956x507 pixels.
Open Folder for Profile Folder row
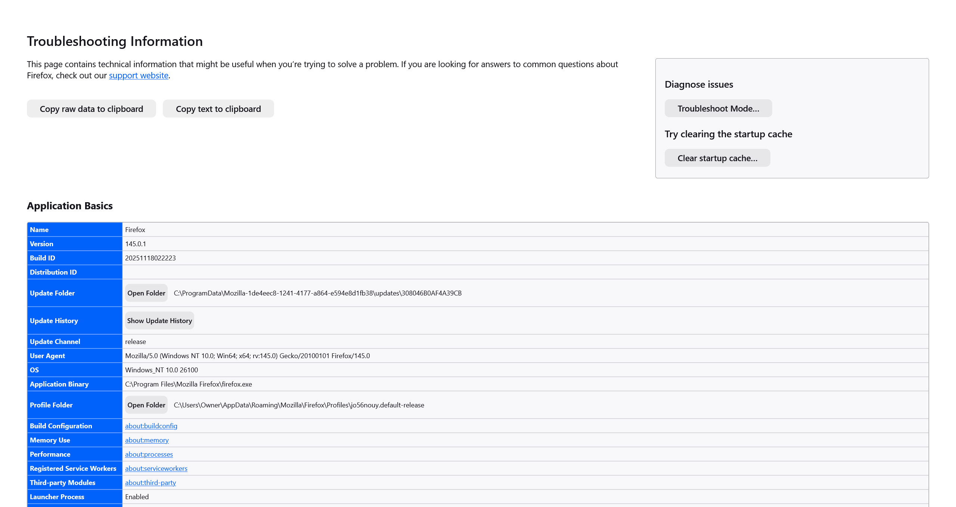point(146,405)
